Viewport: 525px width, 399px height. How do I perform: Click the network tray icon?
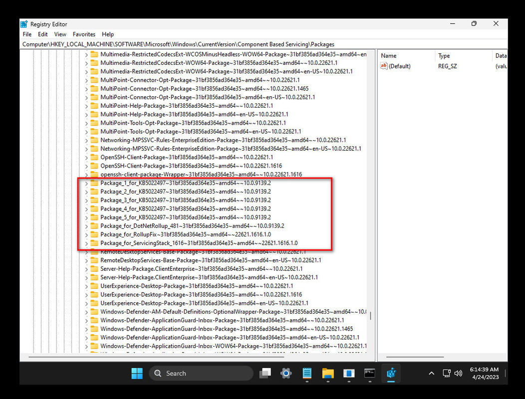[446, 373]
